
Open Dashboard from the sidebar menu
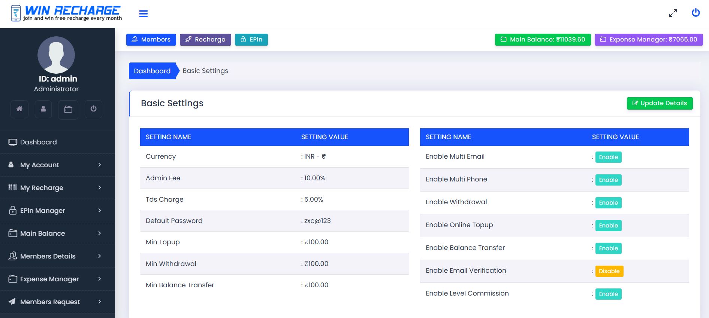[38, 142]
